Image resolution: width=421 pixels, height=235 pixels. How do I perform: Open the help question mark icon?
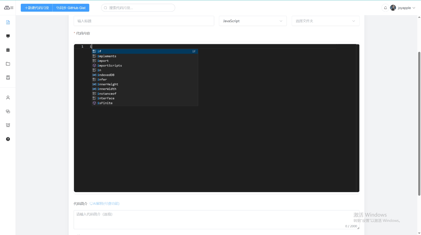pos(8,139)
